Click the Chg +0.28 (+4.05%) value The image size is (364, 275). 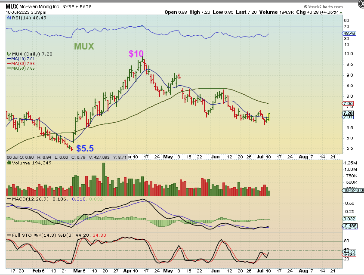[318, 12]
